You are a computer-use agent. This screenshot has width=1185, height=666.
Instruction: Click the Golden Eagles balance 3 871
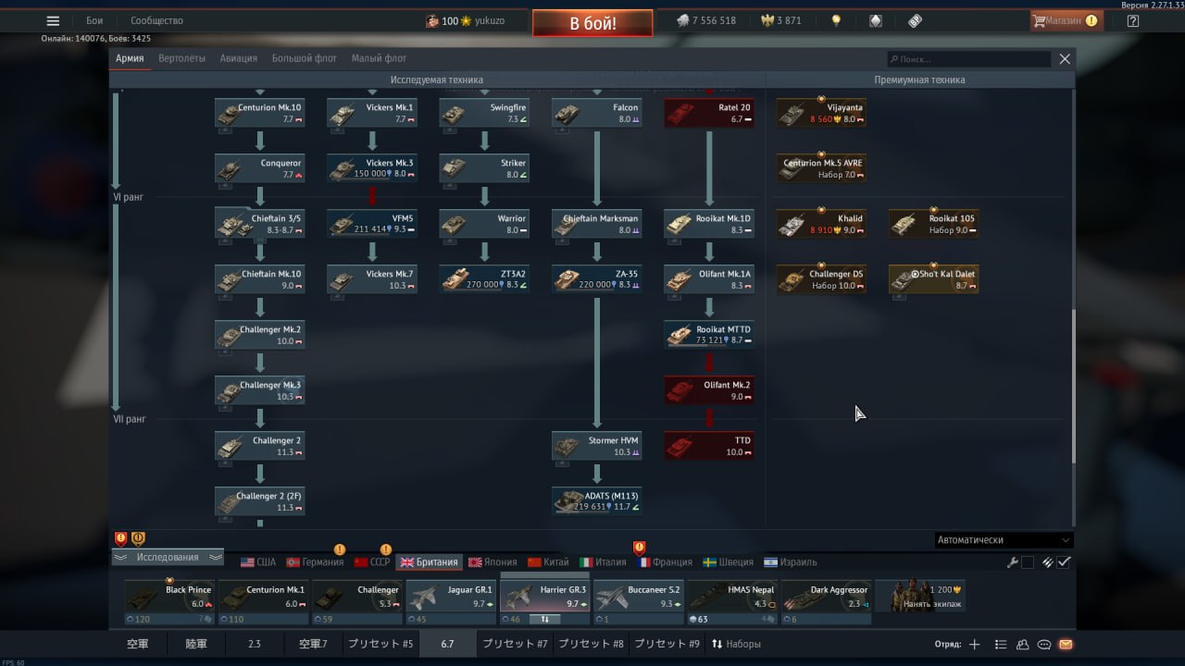click(780, 20)
